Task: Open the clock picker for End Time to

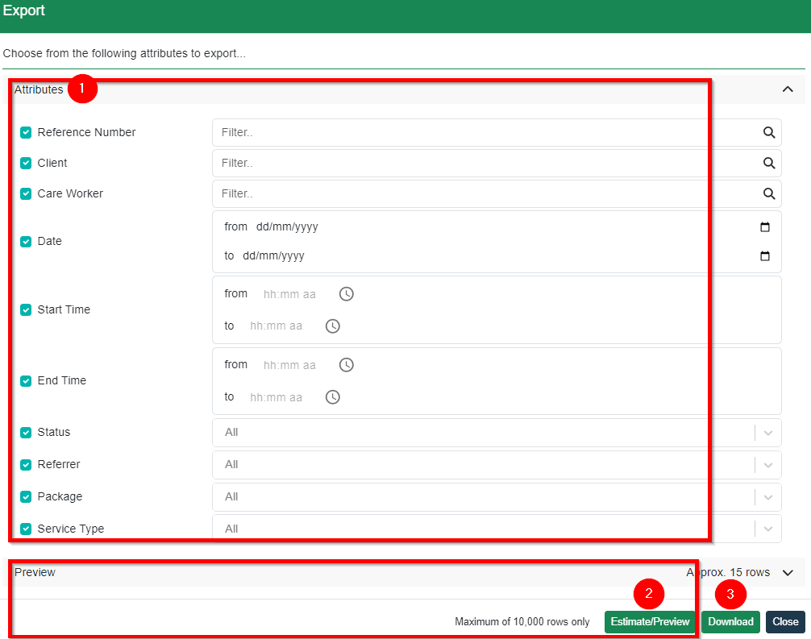Action: click(333, 396)
